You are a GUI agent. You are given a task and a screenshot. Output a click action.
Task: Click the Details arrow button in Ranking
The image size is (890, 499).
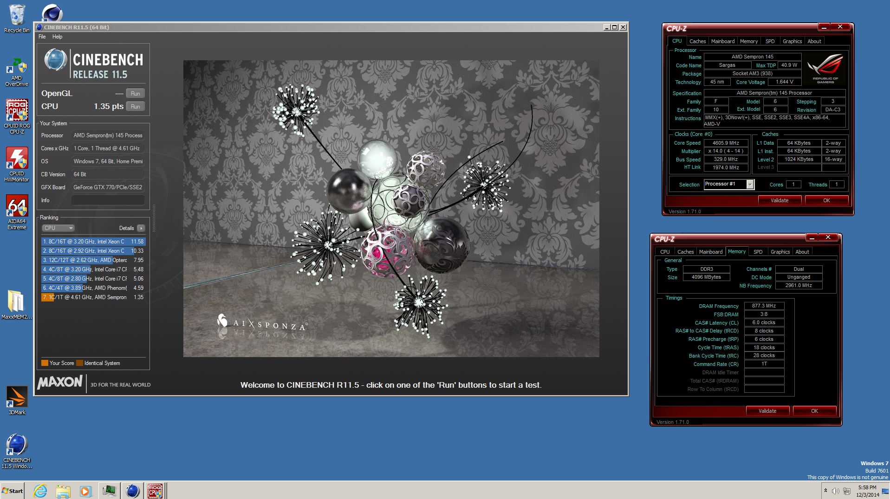coord(141,228)
